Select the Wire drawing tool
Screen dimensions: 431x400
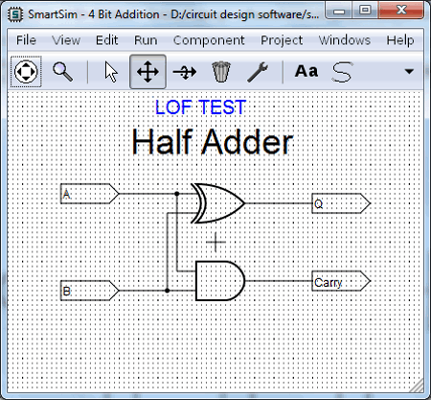[342, 72]
